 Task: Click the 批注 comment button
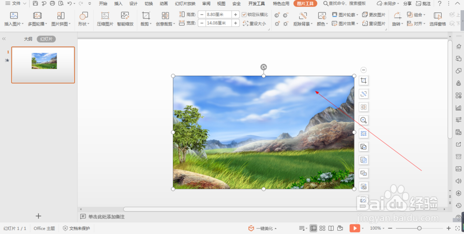pyautogui.click(x=423, y=4)
